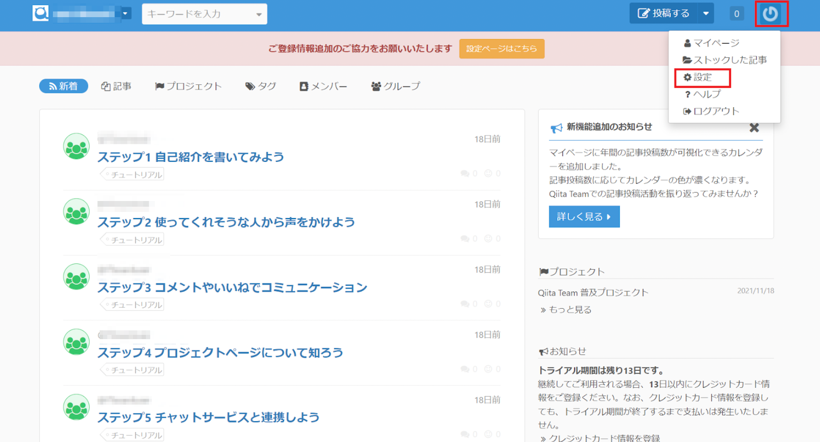Open マイページ from dropdown menu
Viewport: 820px width, 442px height.
click(711, 43)
